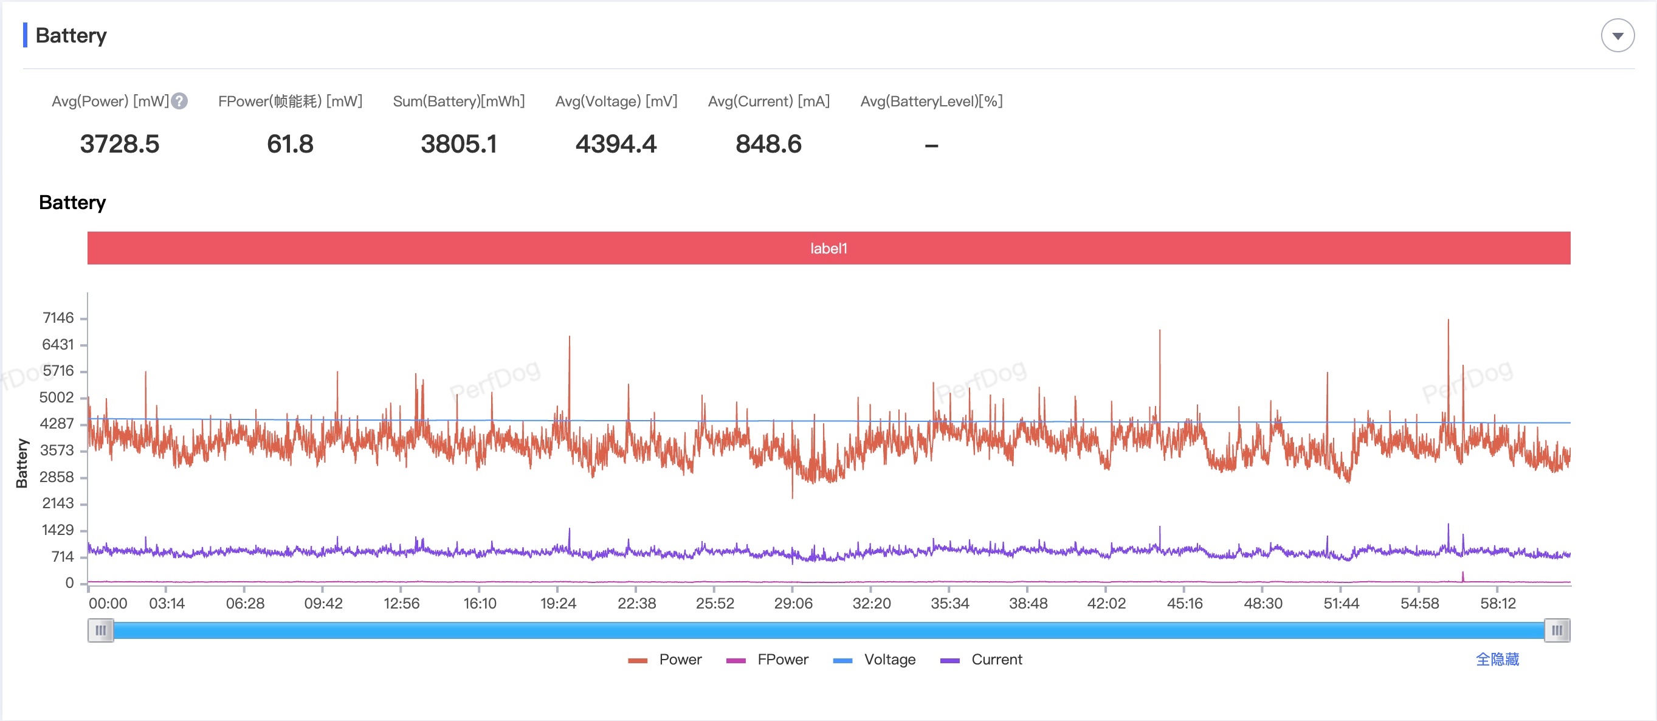Click the Current purple legend swatch
This screenshot has height=721, width=1657.
pyautogui.click(x=949, y=661)
